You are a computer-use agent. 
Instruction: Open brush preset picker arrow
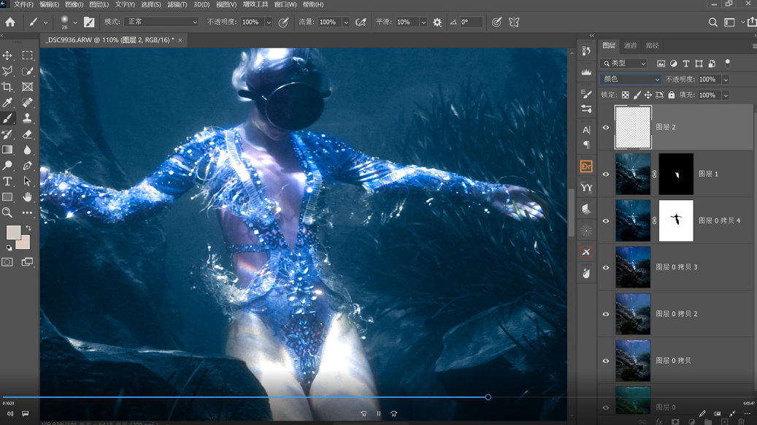(75, 22)
